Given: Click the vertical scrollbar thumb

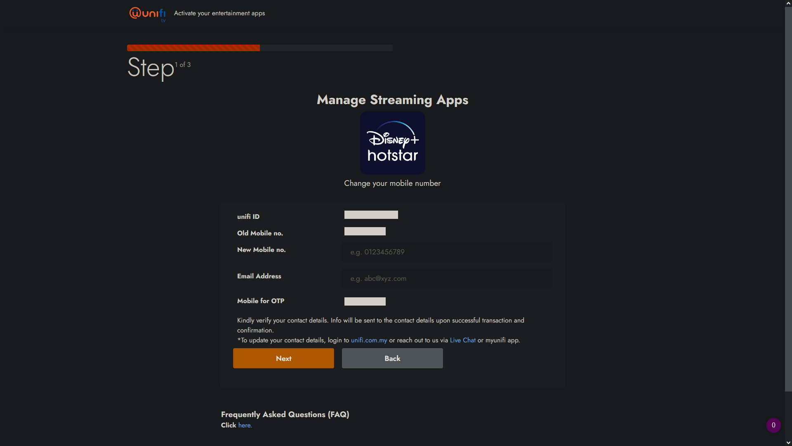Looking at the screenshot, I should (788, 199).
